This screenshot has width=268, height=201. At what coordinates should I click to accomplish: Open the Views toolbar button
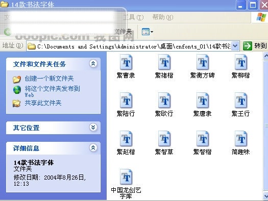tap(148, 32)
